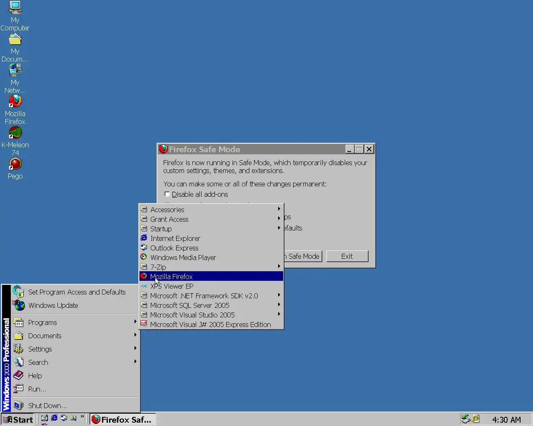
Task: Expand the Programs submenu
Action: point(75,322)
